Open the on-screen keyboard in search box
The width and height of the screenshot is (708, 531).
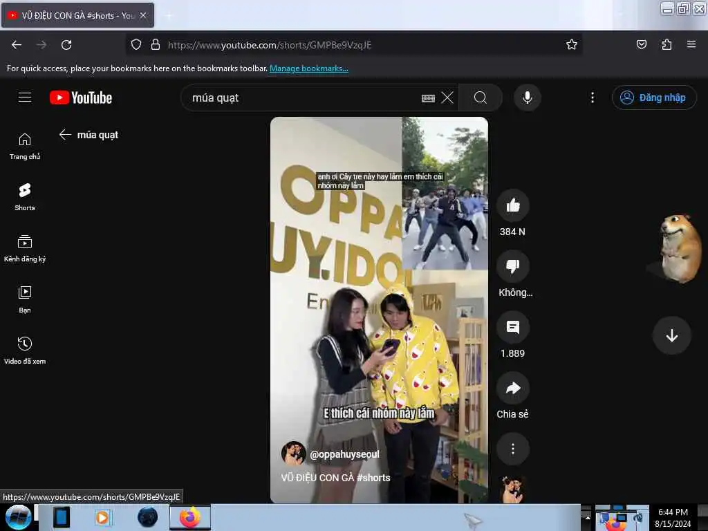(428, 98)
